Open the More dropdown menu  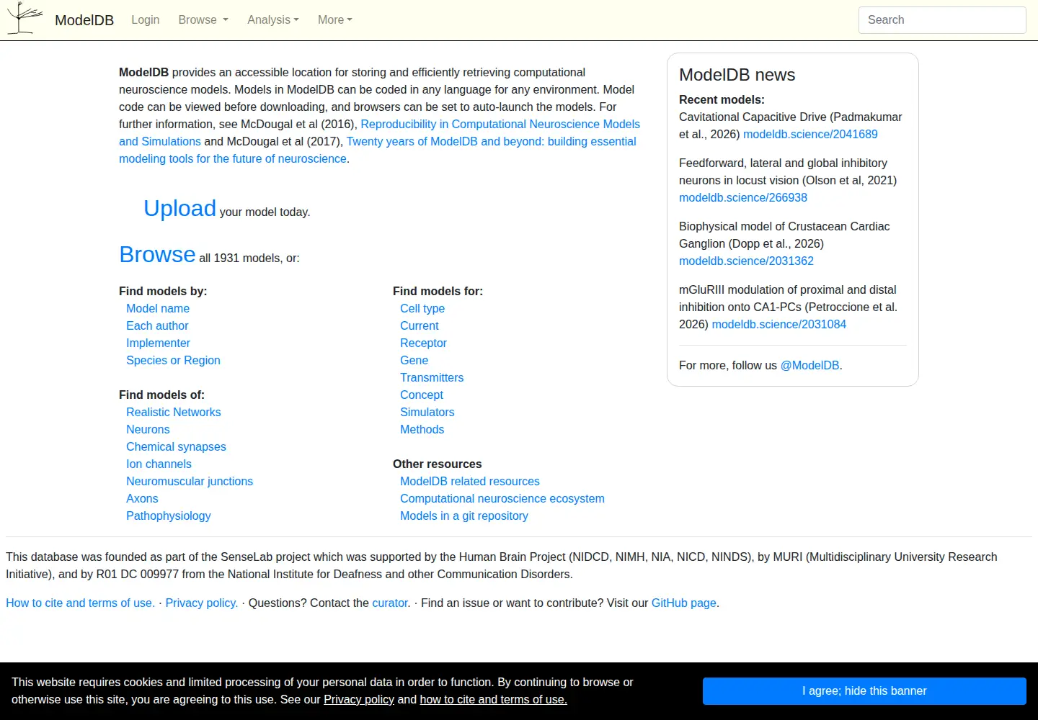(x=335, y=20)
